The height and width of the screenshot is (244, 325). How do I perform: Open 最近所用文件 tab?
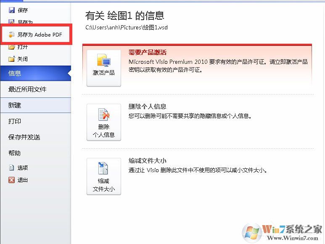pyautogui.click(x=36, y=89)
